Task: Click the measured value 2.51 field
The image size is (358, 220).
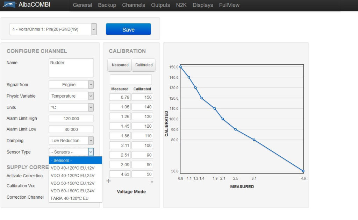Action: click(x=120, y=155)
